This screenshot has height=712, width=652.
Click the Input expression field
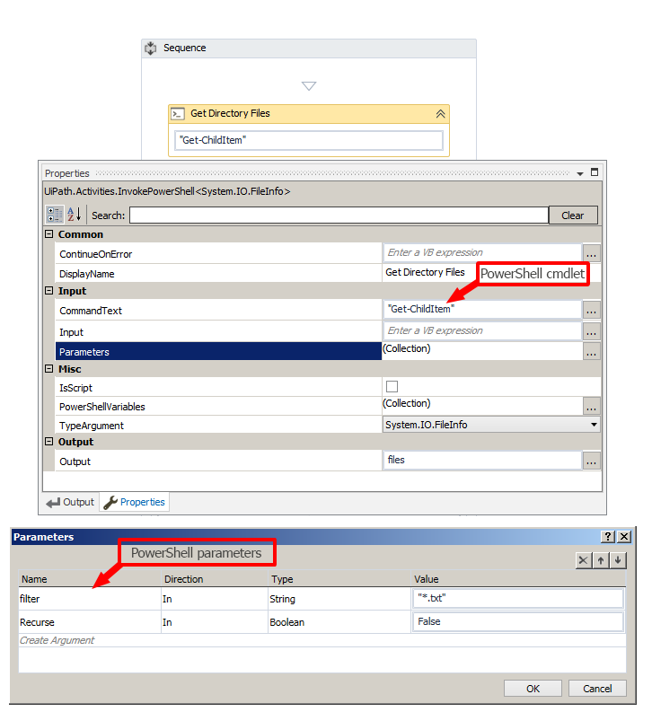click(x=482, y=331)
